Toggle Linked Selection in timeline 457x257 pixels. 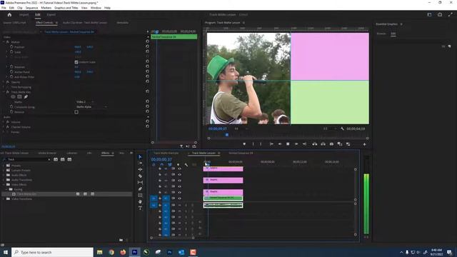(x=170, y=165)
